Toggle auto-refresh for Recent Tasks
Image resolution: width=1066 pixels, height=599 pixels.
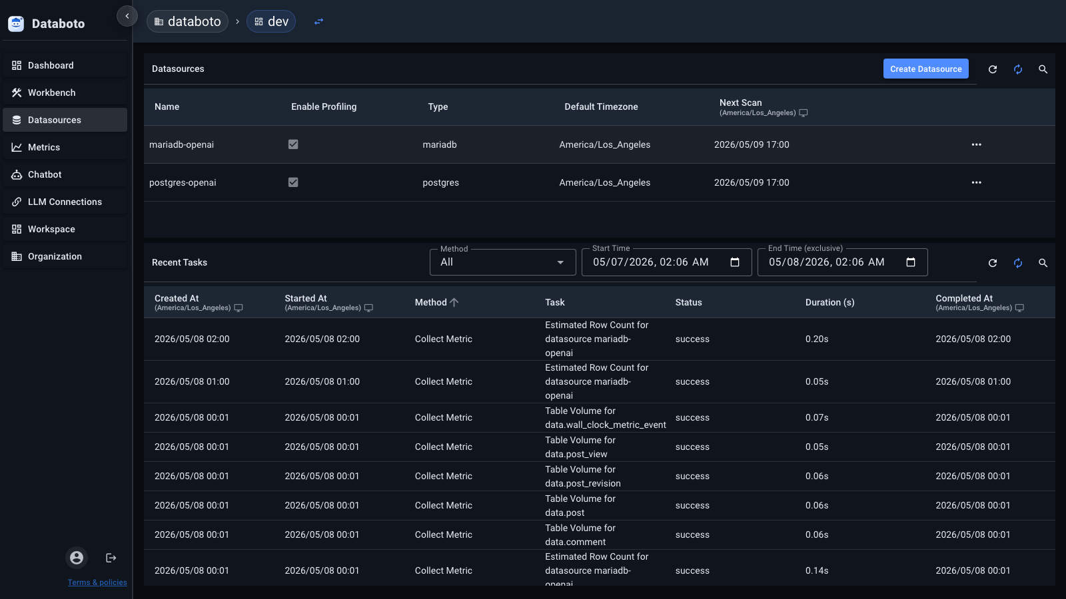coord(1018,263)
